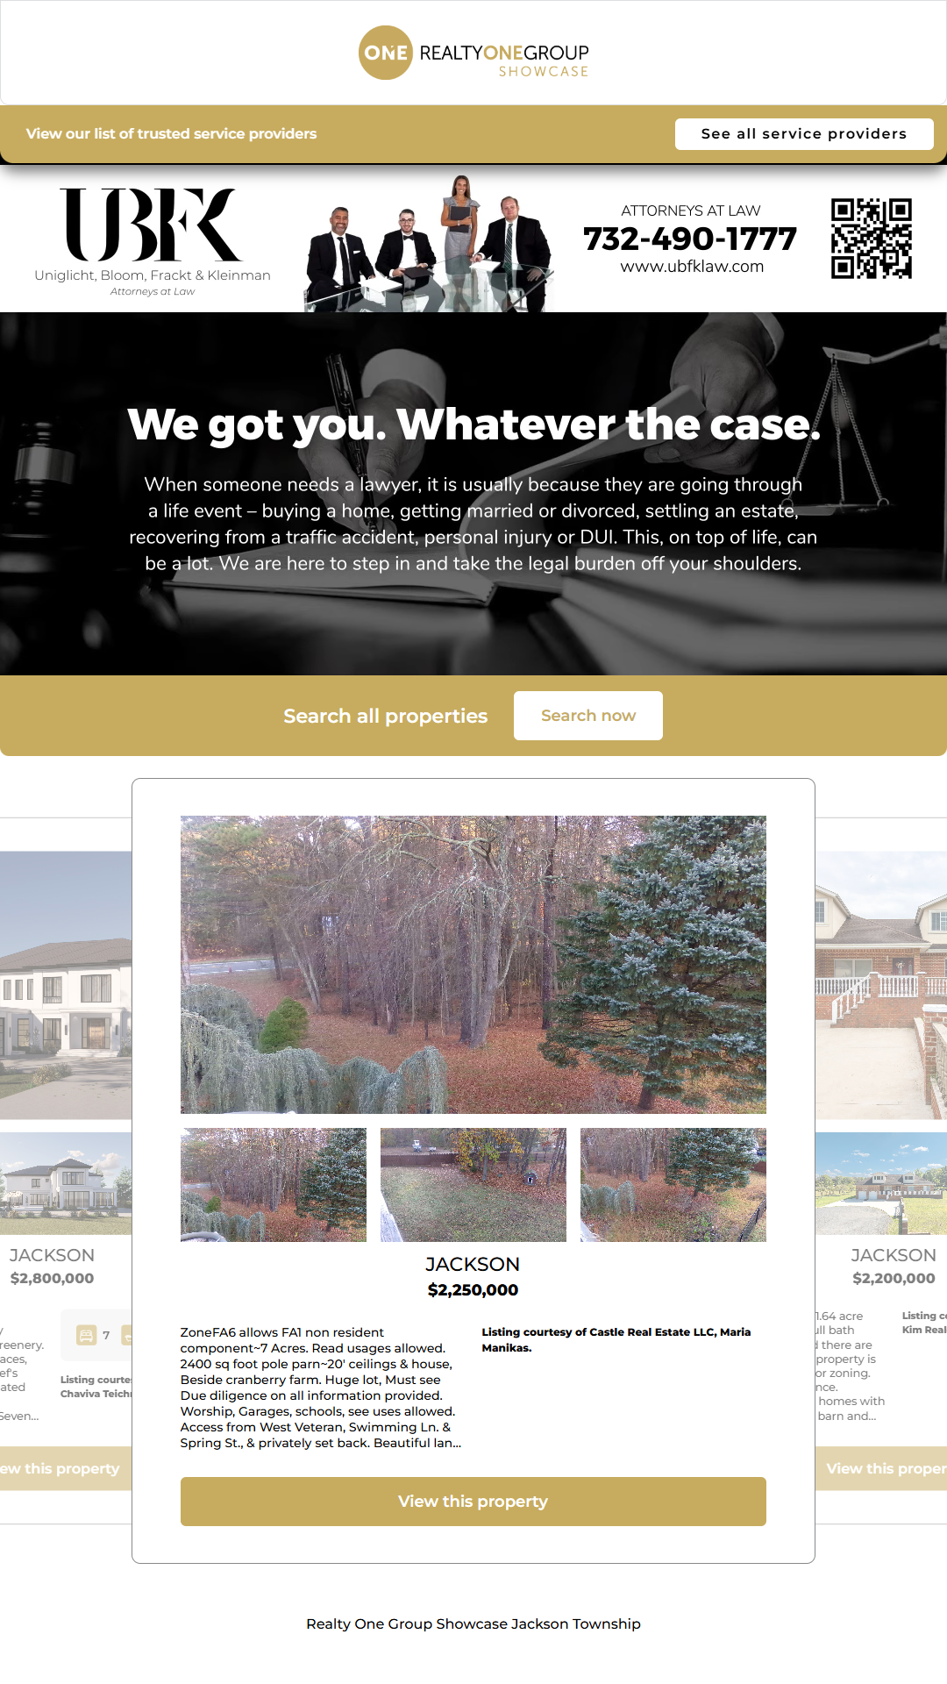Select the middle grassy yard thumbnail
The height and width of the screenshot is (1684, 947).
pos(473,1185)
